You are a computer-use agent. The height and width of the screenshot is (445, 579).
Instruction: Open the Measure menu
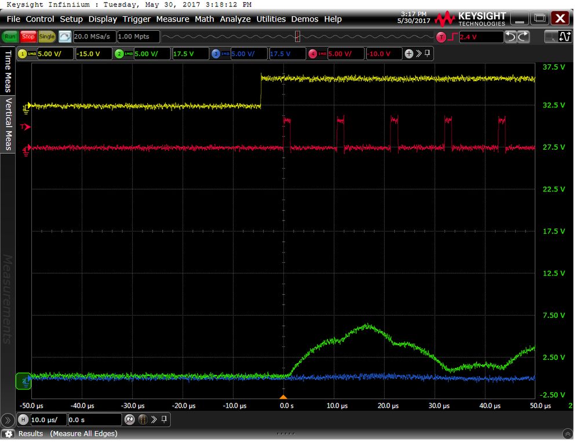[x=173, y=19]
